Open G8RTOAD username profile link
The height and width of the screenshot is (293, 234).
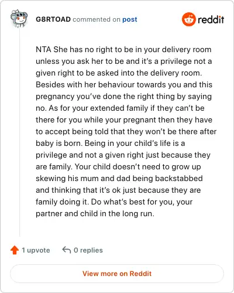pyautogui.click(x=53, y=19)
